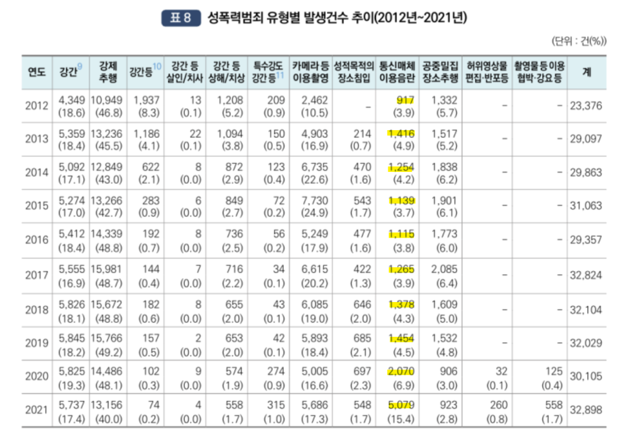Viewport: 622px width, 438px height.
Task: Select the '강간 등 상해/치상' header
Action: [x=227, y=71]
